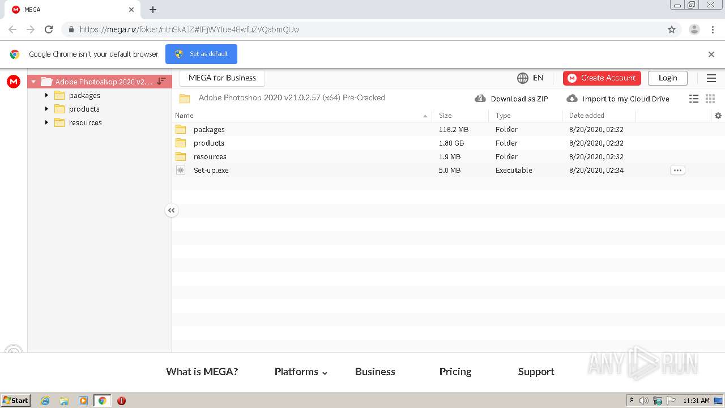Open the volume control in system tray

644,401
